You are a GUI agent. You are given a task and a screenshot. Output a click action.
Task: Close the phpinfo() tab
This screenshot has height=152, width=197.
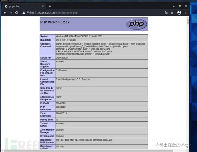43,6
